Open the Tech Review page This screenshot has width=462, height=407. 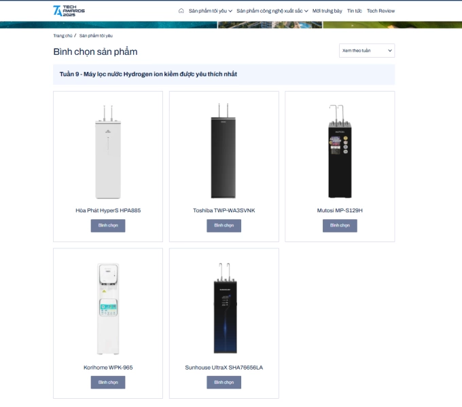click(380, 11)
